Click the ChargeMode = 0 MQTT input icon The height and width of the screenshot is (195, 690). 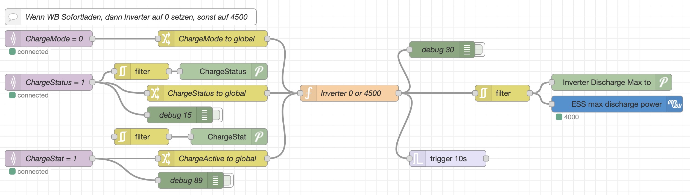tap(13, 39)
